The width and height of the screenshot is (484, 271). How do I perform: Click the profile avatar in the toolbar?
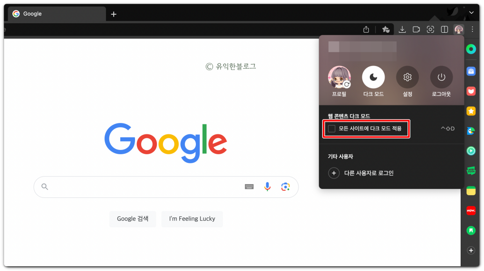(459, 29)
